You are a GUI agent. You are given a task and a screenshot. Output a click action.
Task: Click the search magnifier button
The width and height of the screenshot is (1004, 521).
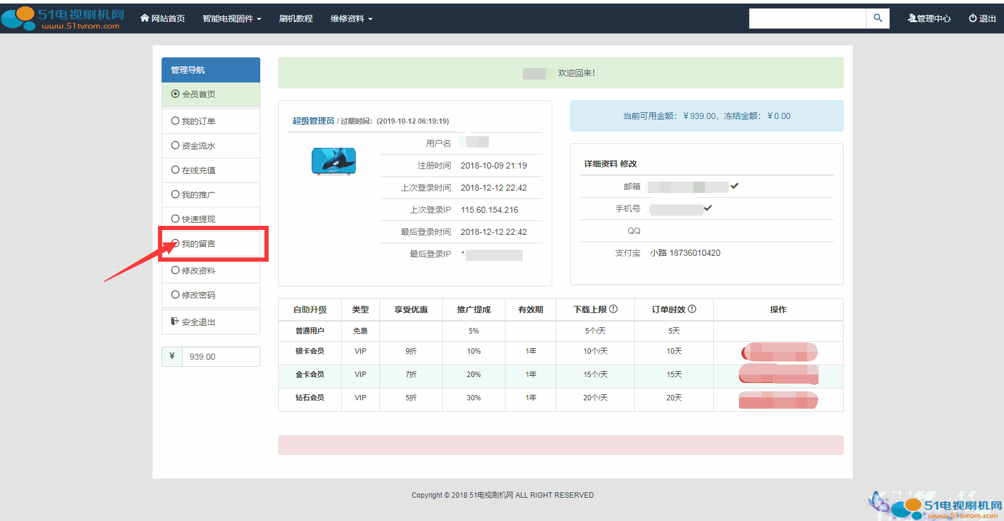(x=878, y=18)
